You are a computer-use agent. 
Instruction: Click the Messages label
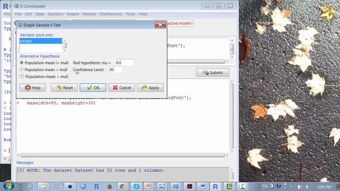pyautogui.click(x=25, y=163)
